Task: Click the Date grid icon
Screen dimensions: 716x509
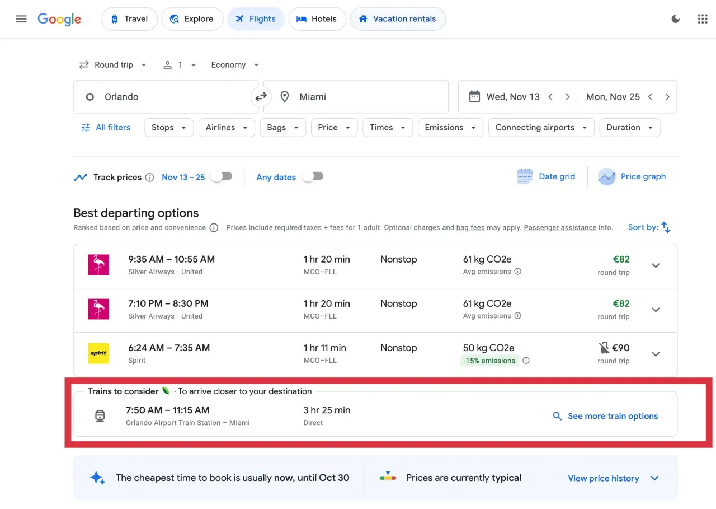Action: (x=525, y=176)
